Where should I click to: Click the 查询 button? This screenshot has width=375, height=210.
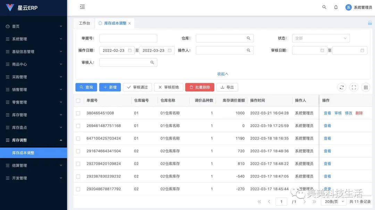(86, 87)
